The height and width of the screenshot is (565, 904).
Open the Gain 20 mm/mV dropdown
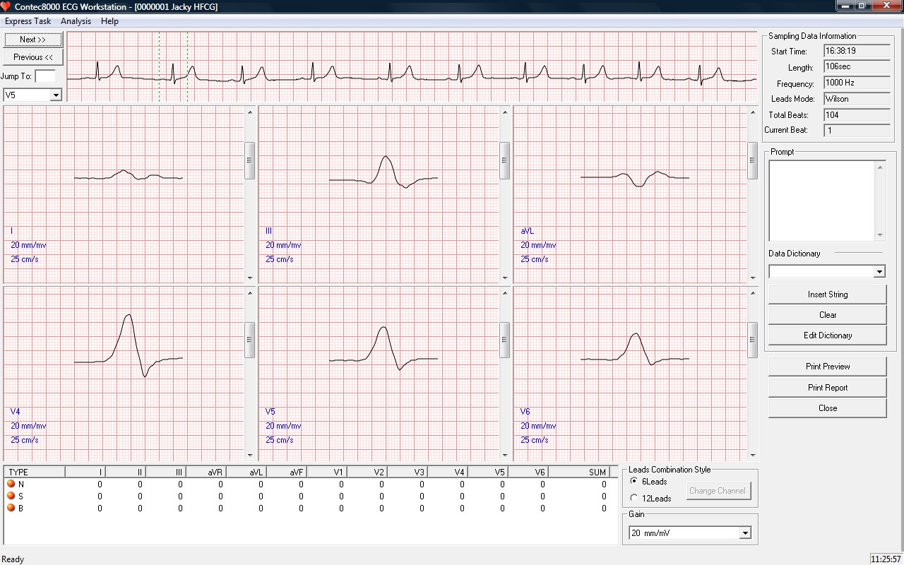[x=745, y=533]
